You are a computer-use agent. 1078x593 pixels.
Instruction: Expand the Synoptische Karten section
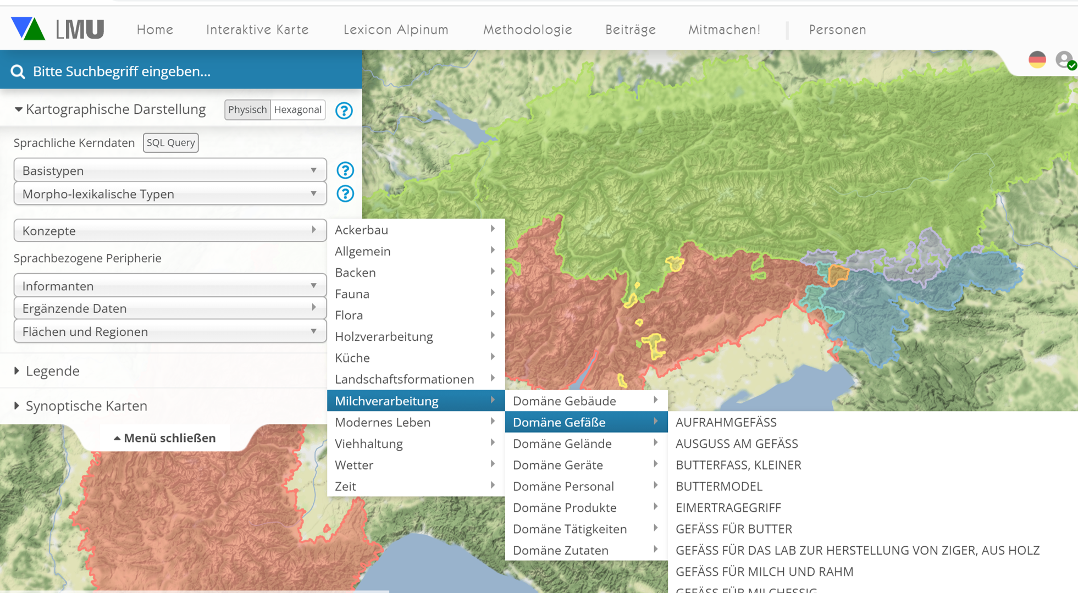[x=17, y=406]
